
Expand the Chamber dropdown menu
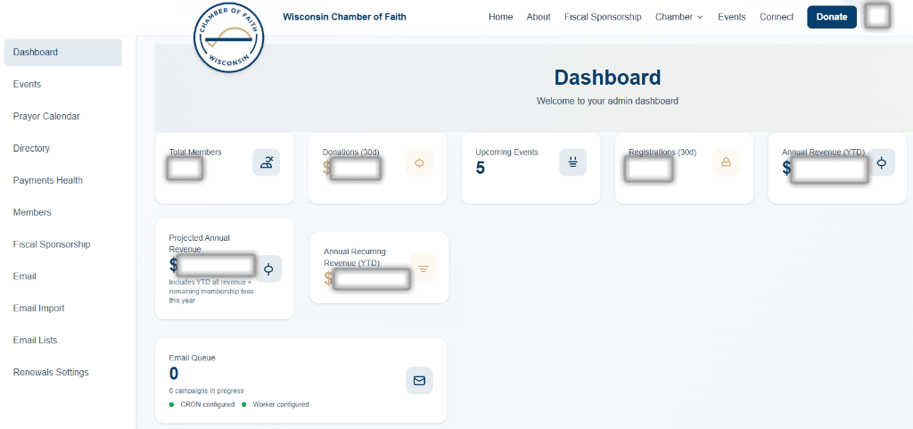tap(679, 17)
